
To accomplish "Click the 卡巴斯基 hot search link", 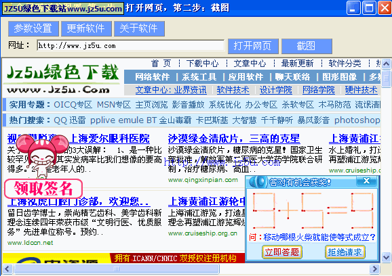I will pyautogui.click(x=212, y=120).
